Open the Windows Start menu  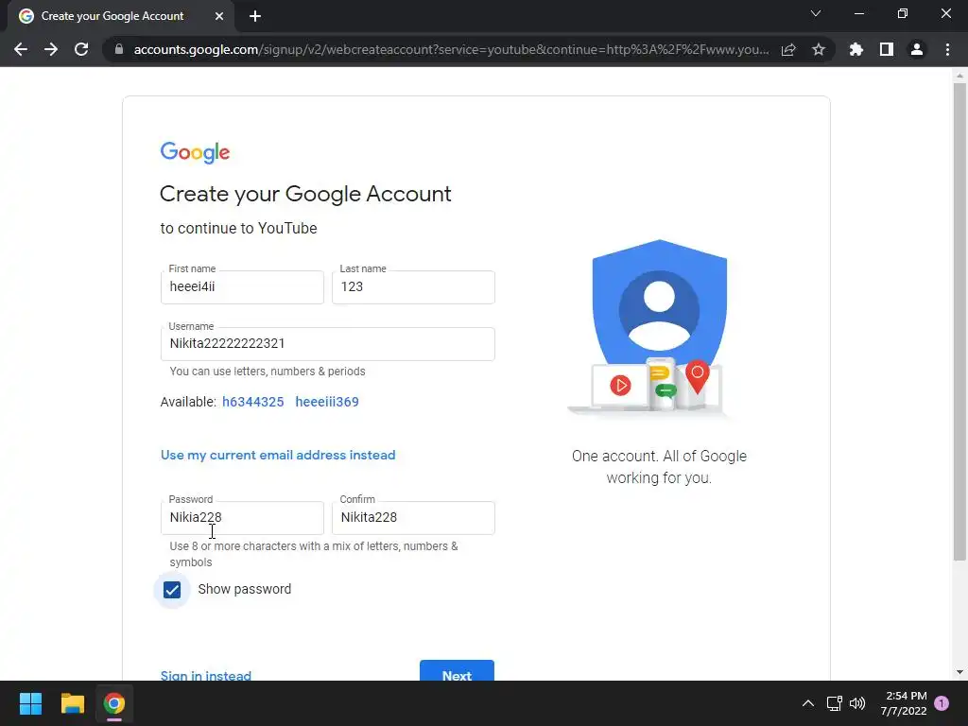point(31,703)
